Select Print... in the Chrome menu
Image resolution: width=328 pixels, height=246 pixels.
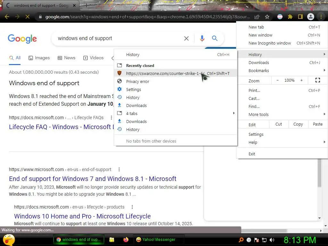pos(282,90)
